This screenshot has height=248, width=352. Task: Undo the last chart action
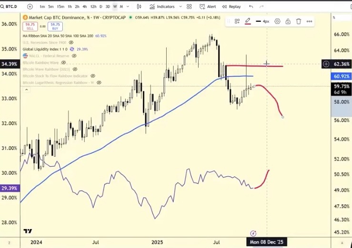tap(251, 7)
